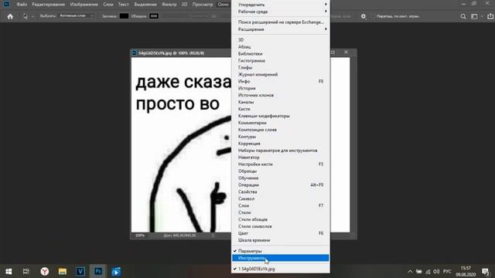Switch to Vegas app on taskbar

coord(80,271)
